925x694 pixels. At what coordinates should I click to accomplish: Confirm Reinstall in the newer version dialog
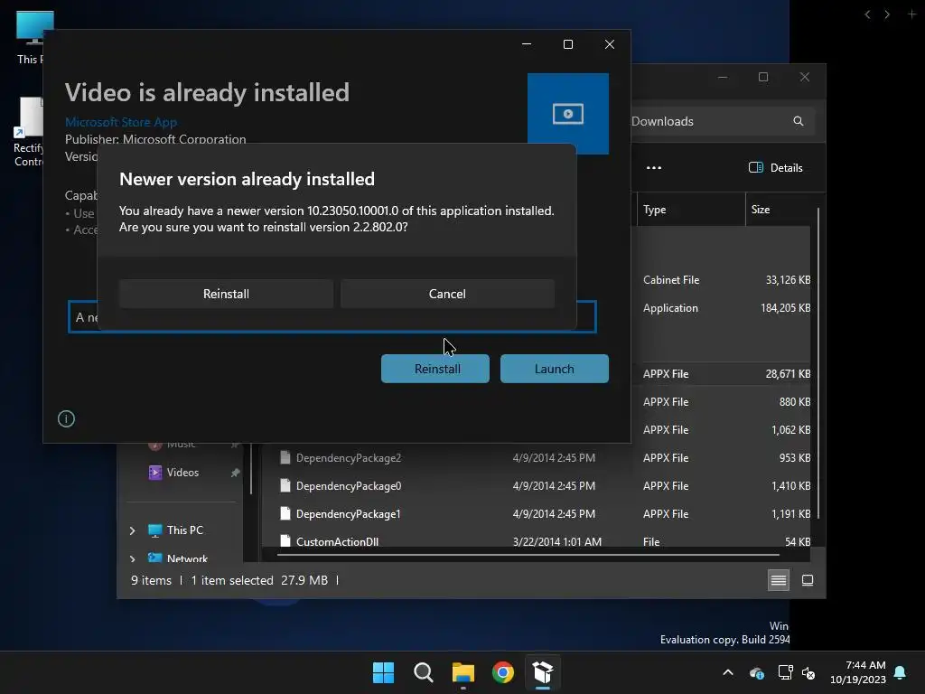click(x=226, y=294)
